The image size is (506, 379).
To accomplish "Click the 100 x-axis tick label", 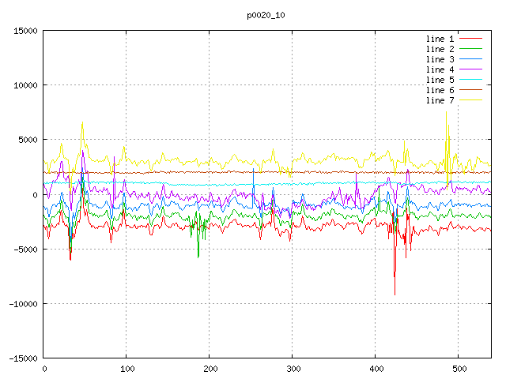I will 126,369.
